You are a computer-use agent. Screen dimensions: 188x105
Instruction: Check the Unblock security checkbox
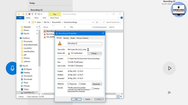coord(93,88)
